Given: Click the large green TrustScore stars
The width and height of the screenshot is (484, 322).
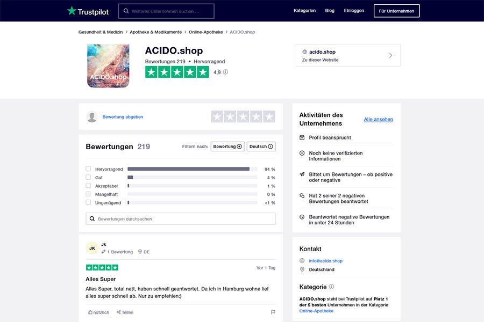Looking at the screenshot, I should coord(177,72).
